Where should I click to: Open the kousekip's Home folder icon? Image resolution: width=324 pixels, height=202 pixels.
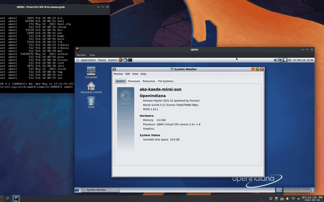click(91, 87)
